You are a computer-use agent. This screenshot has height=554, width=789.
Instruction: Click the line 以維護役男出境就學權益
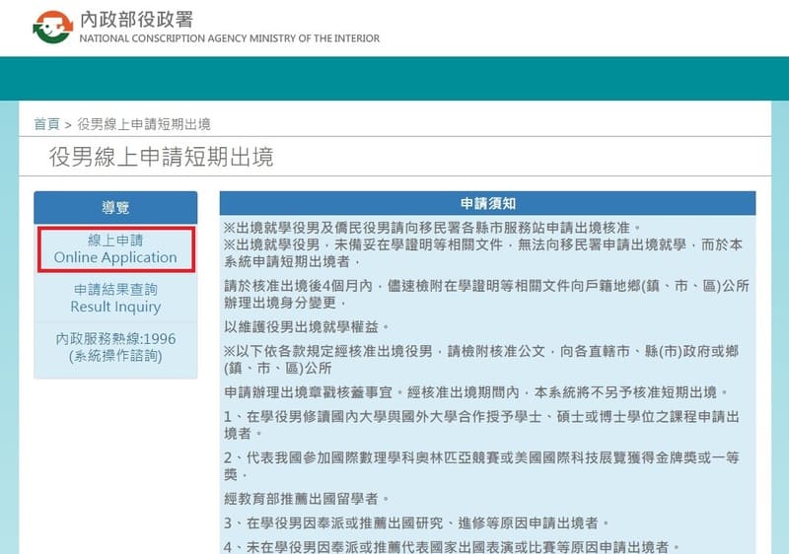pos(307,327)
